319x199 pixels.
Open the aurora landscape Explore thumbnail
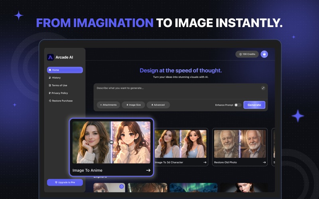click(193, 187)
